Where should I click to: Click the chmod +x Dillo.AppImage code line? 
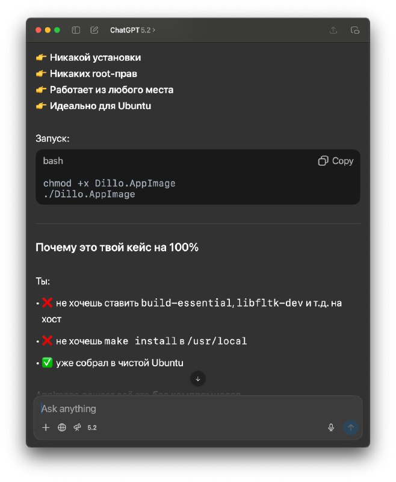coord(109,183)
